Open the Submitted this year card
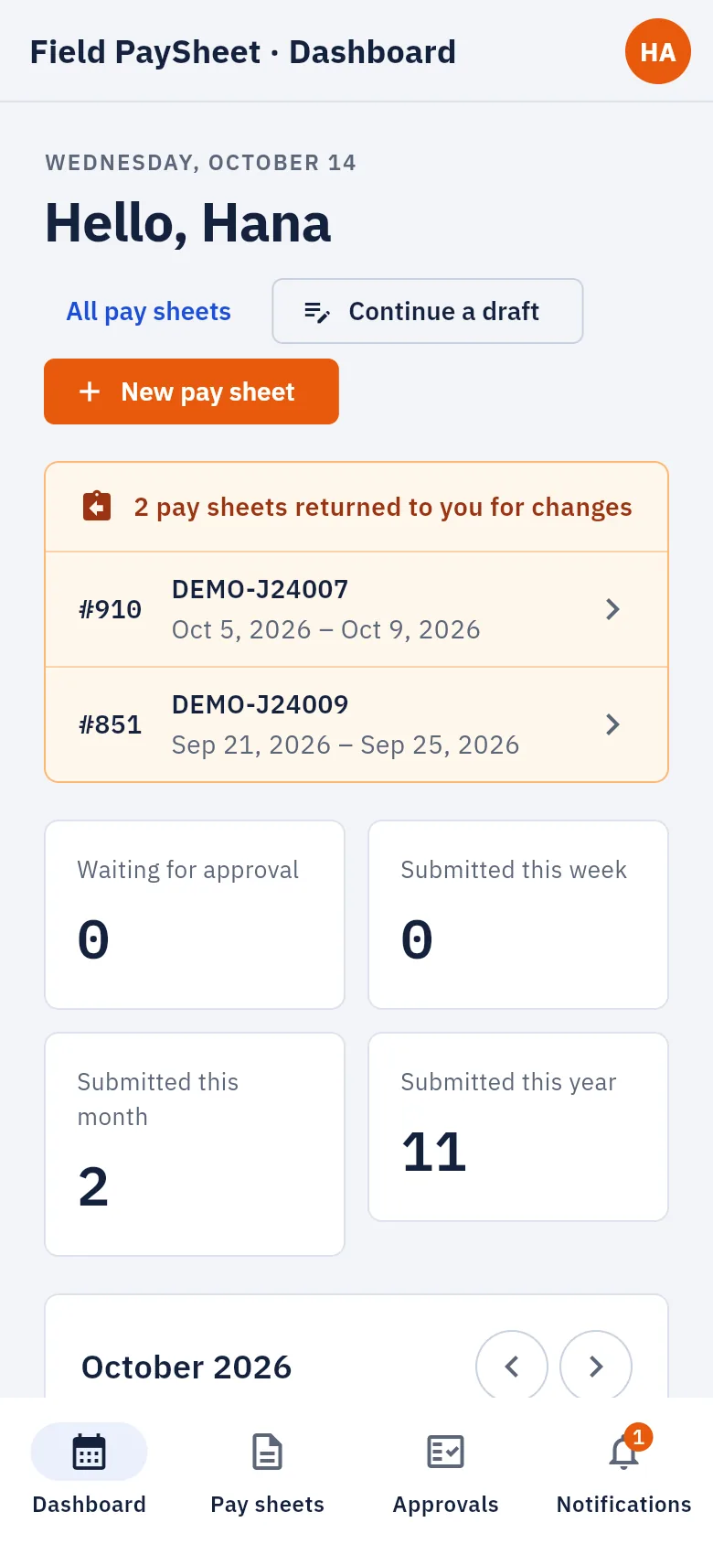The image size is (713, 1544). [x=518, y=1127]
